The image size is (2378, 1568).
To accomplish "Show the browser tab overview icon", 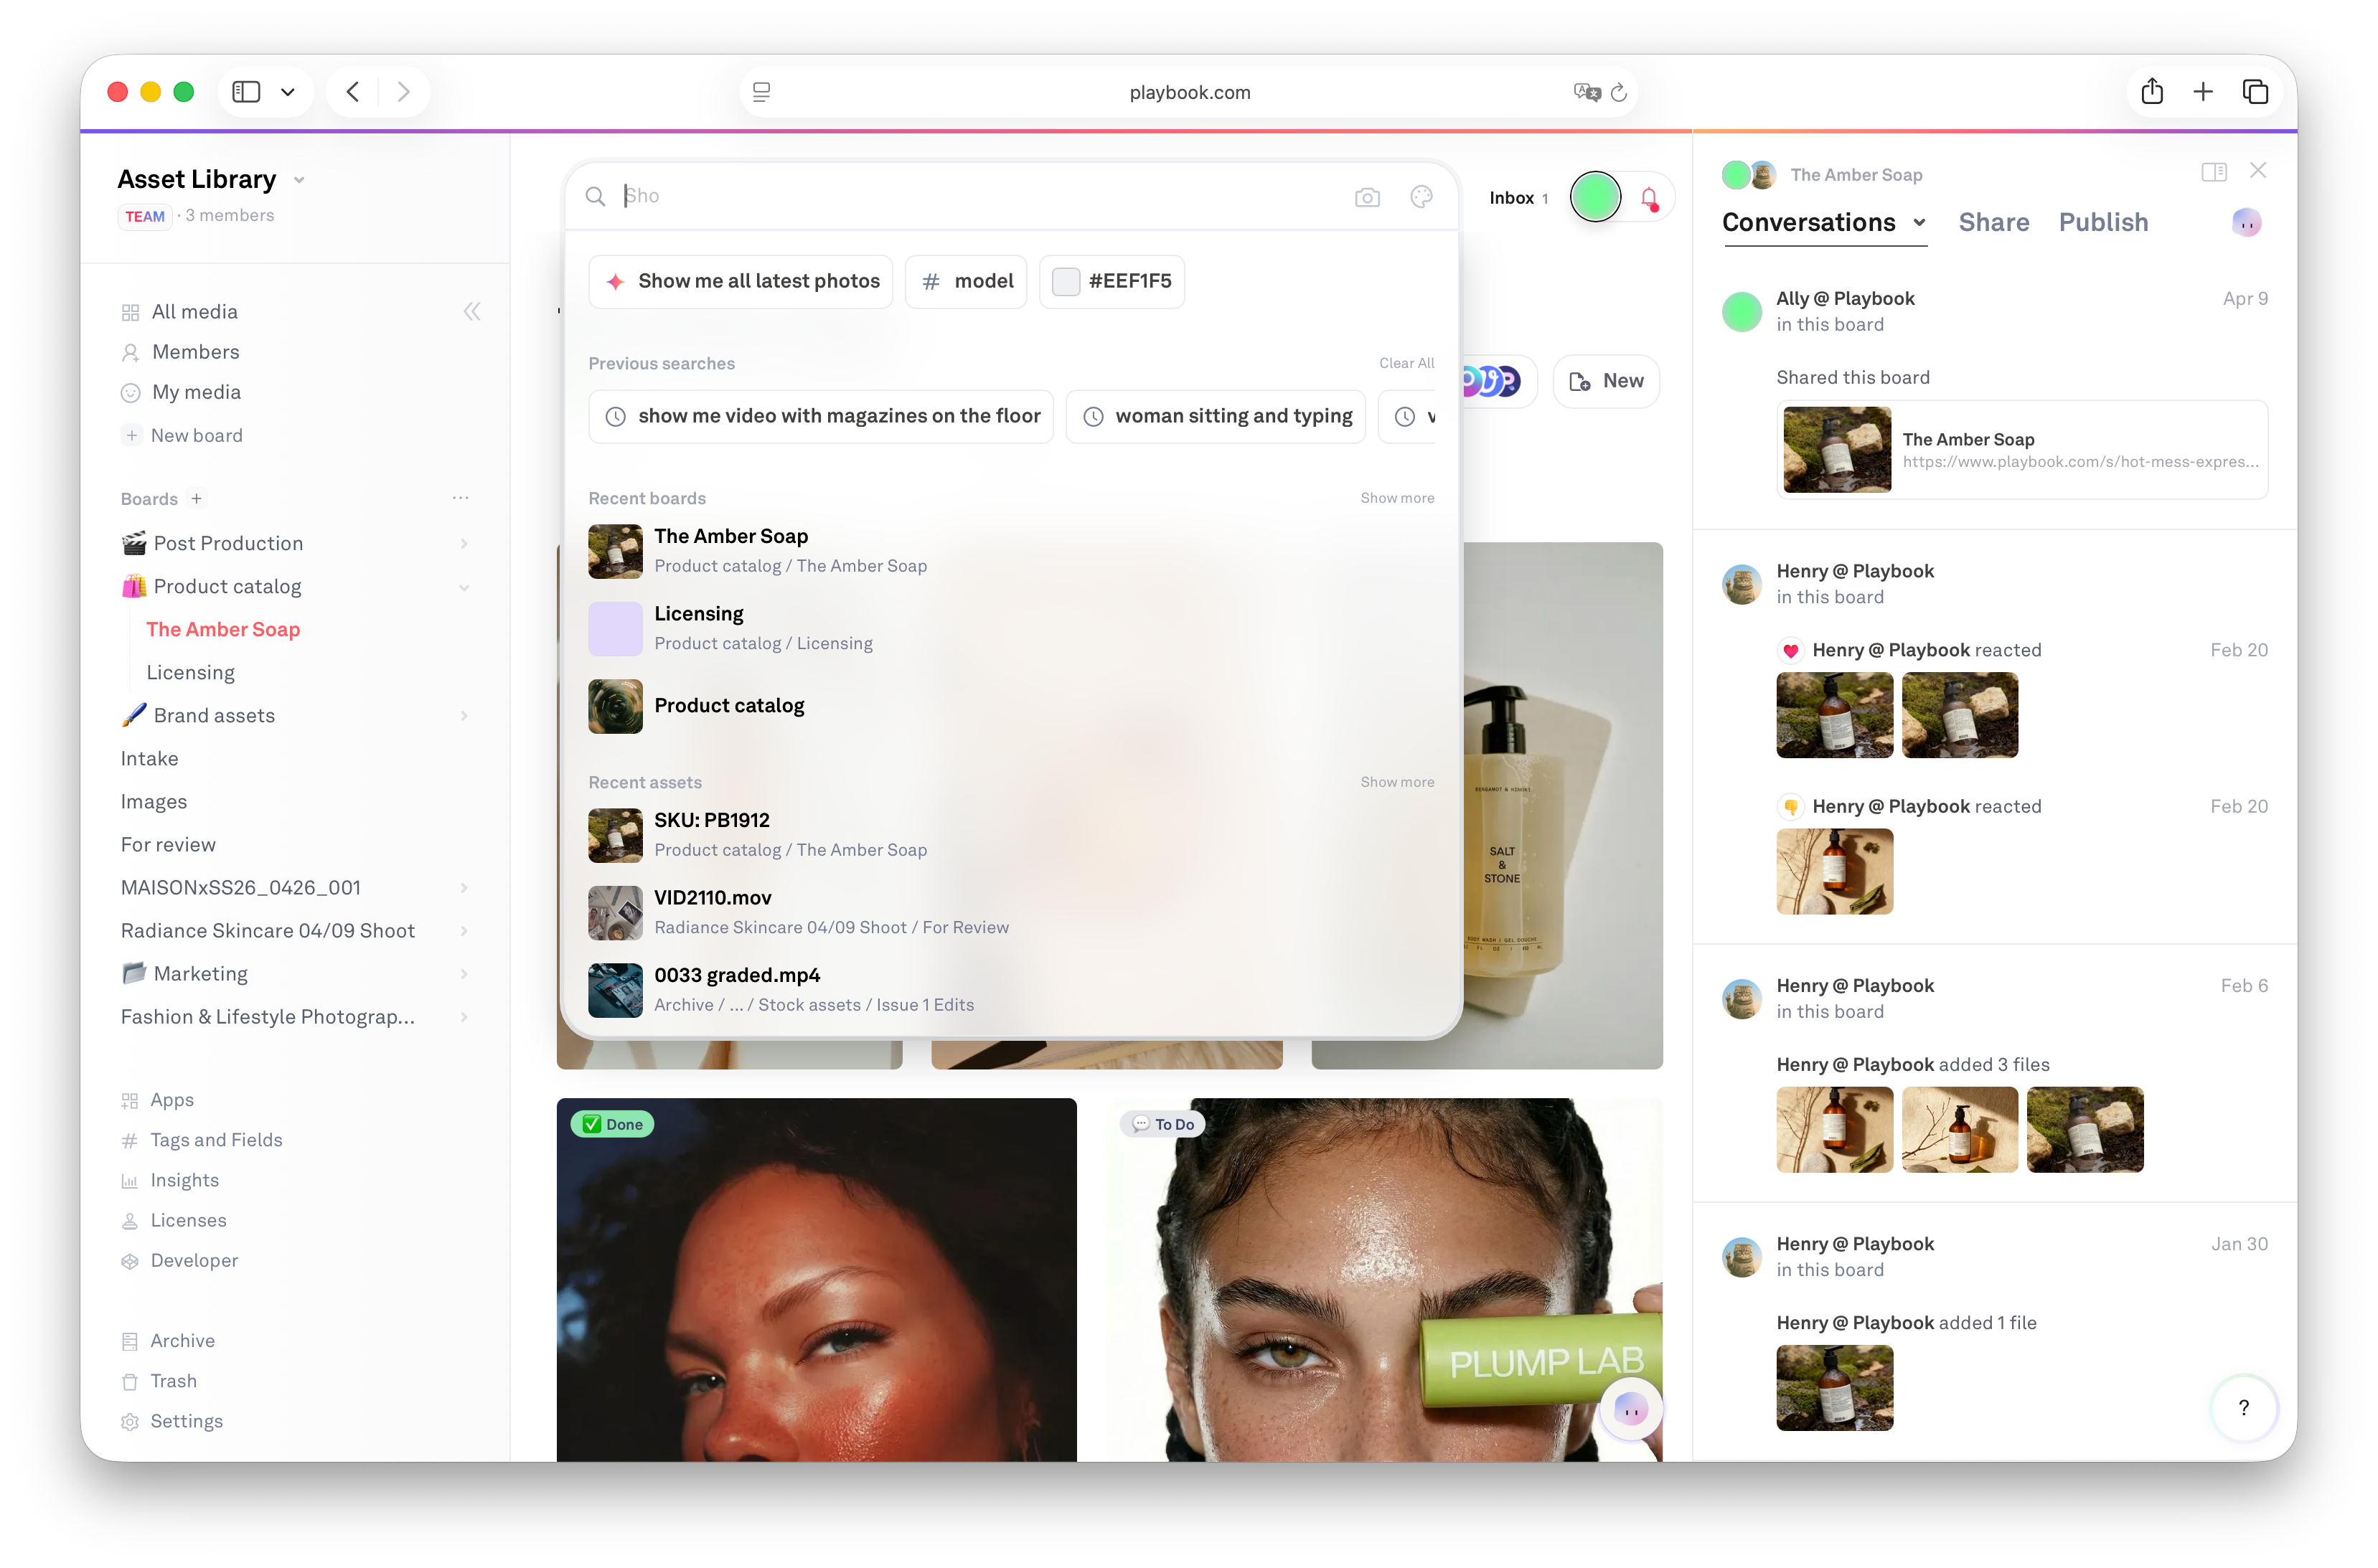I will (2255, 92).
